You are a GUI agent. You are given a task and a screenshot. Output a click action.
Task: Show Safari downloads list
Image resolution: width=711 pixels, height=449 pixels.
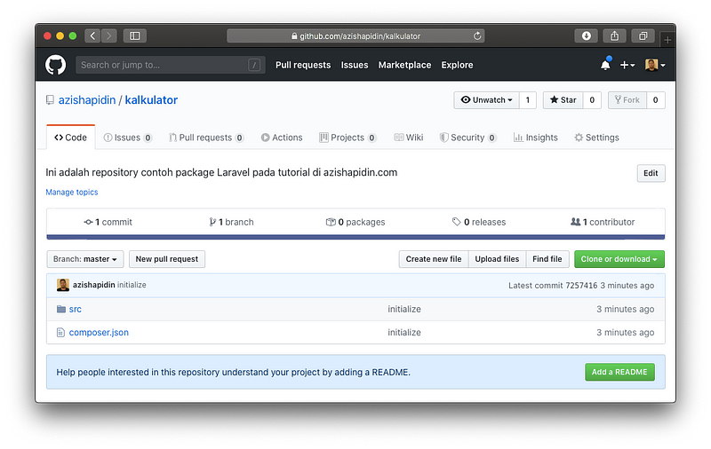[x=585, y=36]
